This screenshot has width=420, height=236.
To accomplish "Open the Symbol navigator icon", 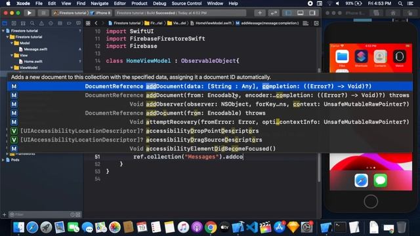I will [x=23, y=24].
